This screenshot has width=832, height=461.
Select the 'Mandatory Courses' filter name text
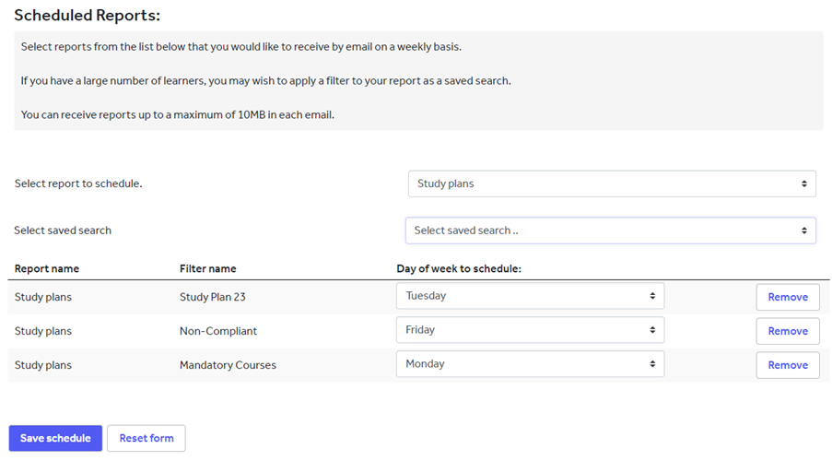point(228,365)
